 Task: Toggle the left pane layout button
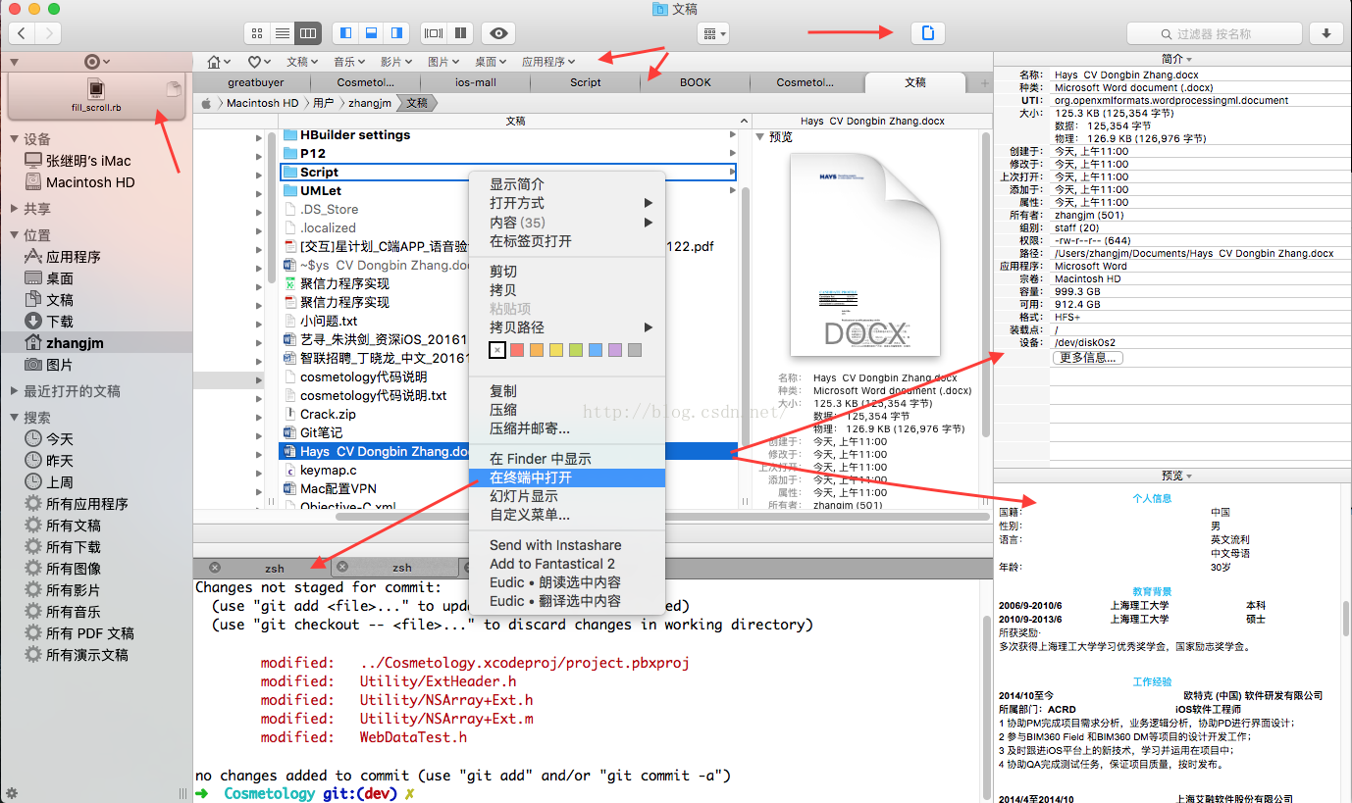345,33
